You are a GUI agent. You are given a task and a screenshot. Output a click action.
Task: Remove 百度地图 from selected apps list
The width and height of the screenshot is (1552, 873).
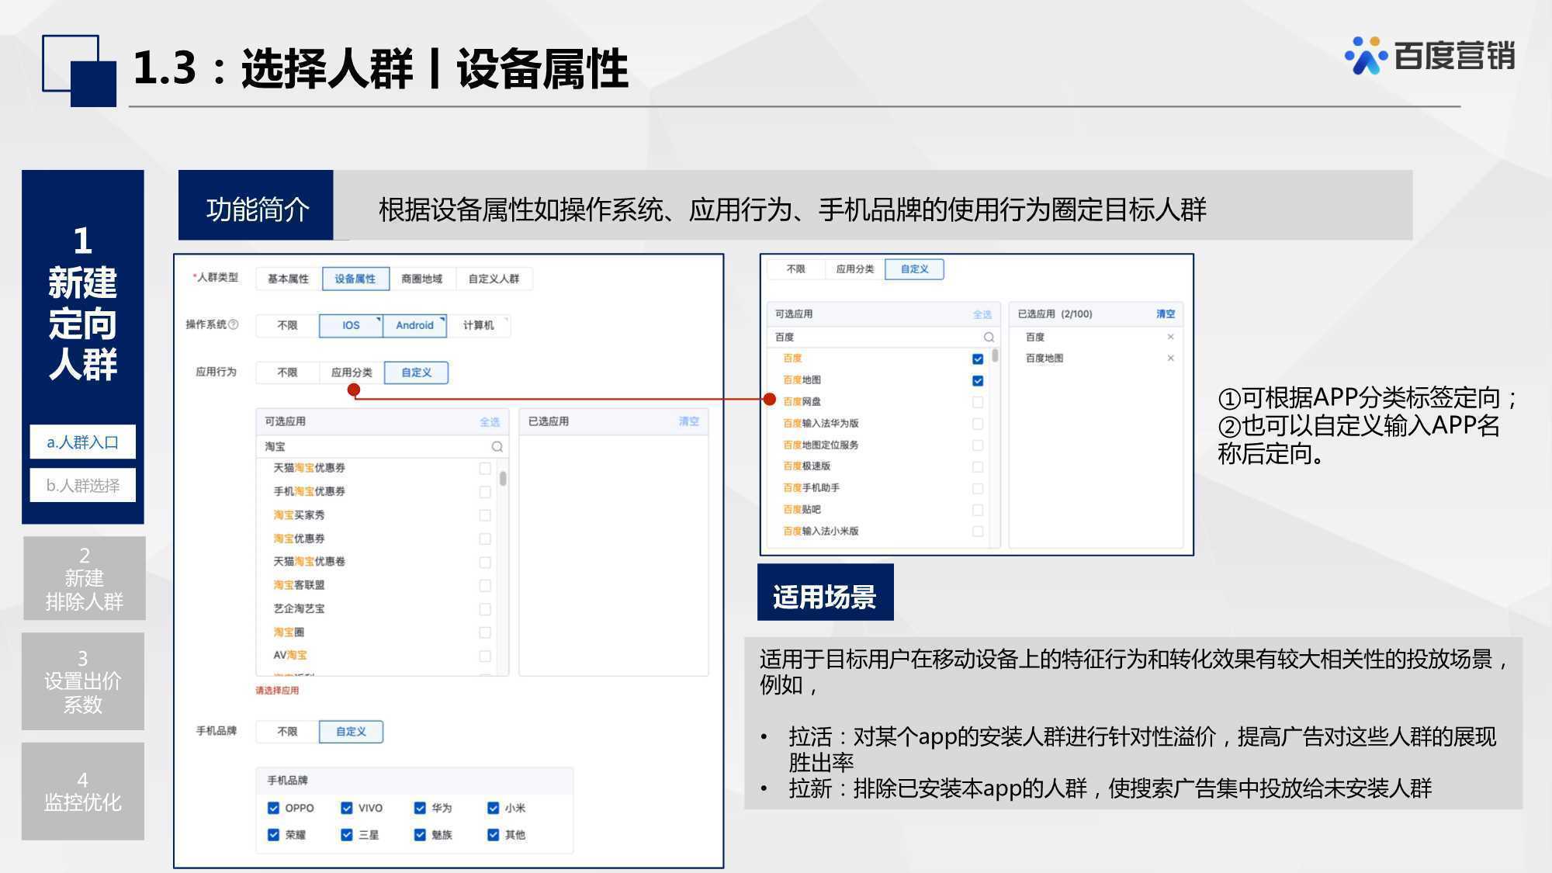(x=1170, y=358)
